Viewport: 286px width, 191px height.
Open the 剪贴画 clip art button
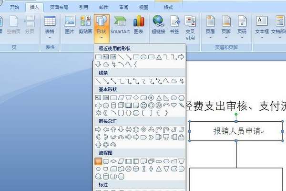tap(85, 25)
